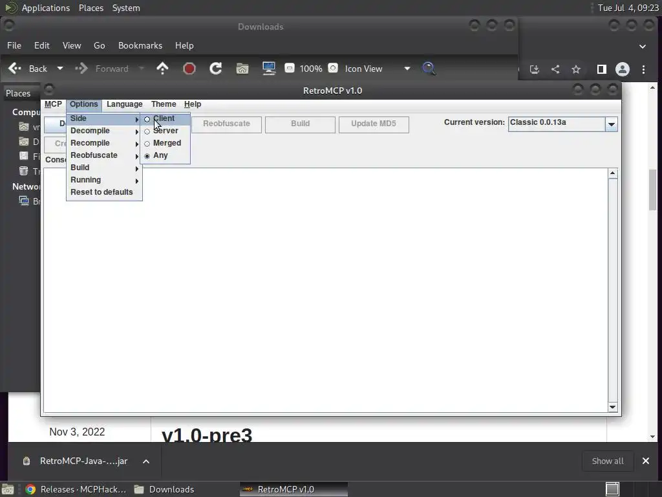Open the Side submenu in Options
This screenshot has width=662, height=497.
104,119
